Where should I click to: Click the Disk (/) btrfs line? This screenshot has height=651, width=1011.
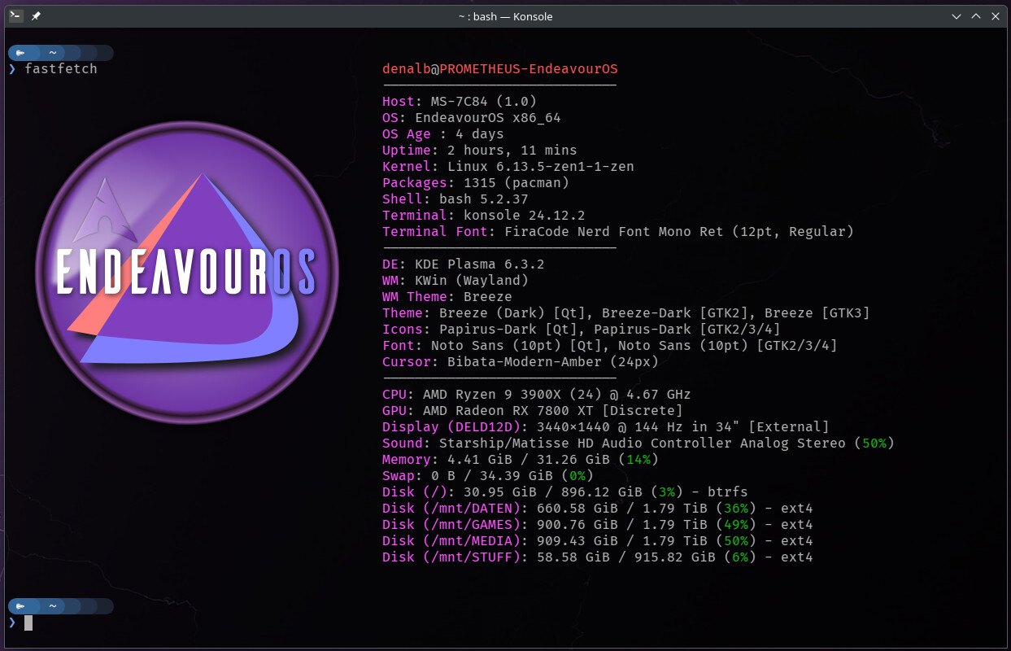[x=565, y=492]
